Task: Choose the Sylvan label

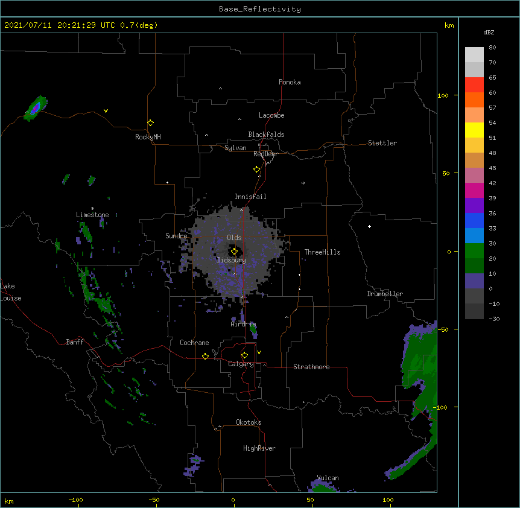Action: click(235, 148)
